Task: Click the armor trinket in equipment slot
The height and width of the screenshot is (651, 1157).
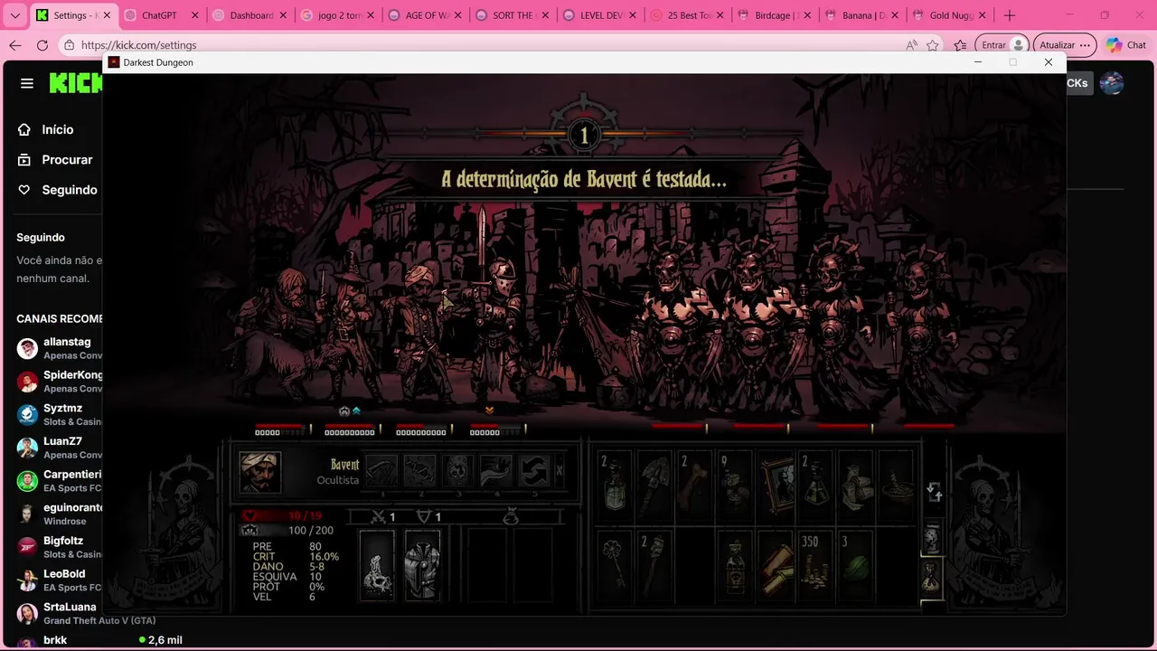Action: click(x=422, y=565)
